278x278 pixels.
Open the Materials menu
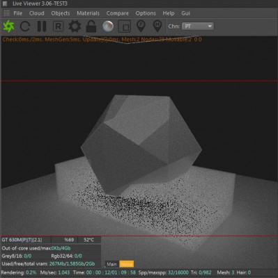point(88,13)
